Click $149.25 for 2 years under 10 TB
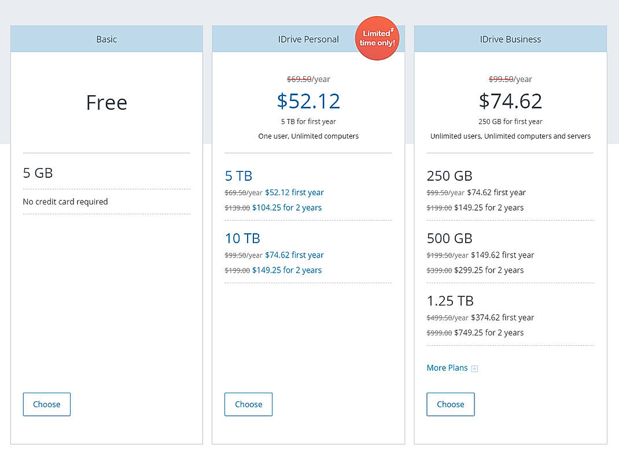The height and width of the screenshot is (455, 619). coord(287,270)
